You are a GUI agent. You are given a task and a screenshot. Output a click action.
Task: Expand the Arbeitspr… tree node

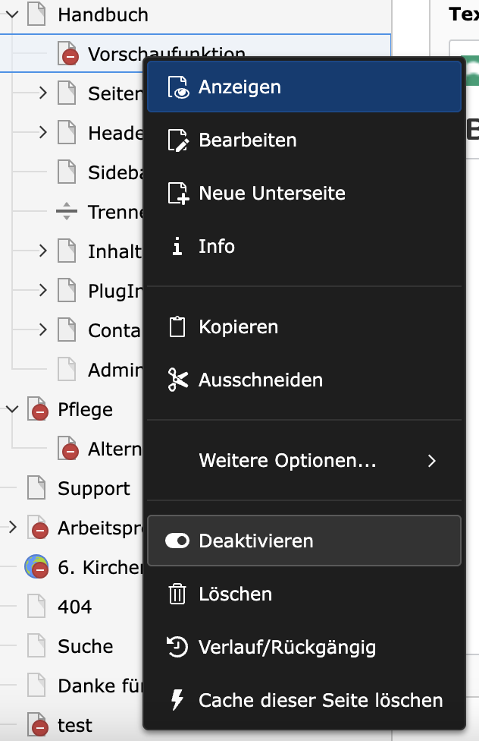point(12,527)
